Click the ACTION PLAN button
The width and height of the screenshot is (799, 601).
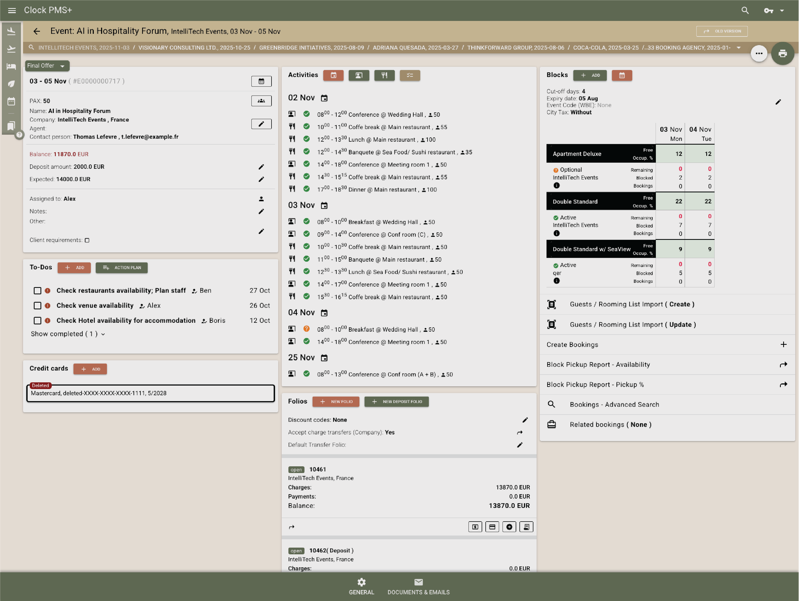point(121,267)
